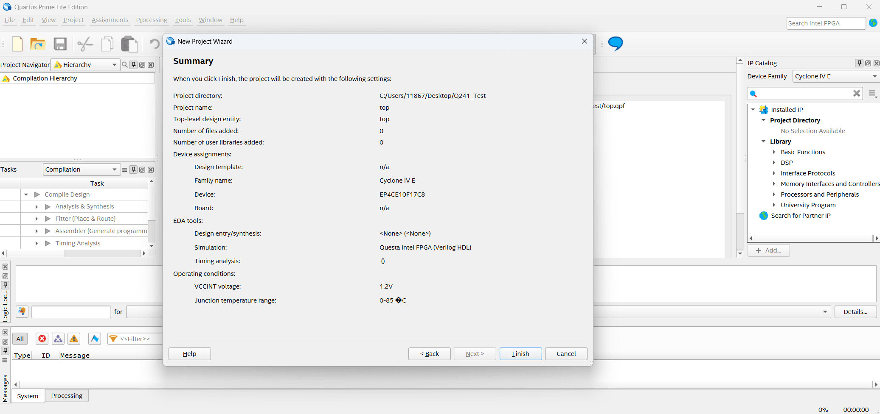Click the Project Navigator search magnifier icon
Viewport: 880px width, 414px height.
coord(125,65)
